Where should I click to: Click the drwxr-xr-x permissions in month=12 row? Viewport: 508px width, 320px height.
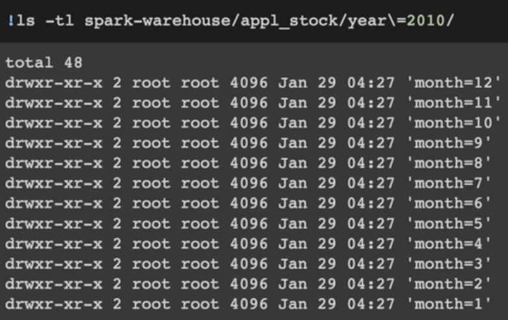coord(54,83)
